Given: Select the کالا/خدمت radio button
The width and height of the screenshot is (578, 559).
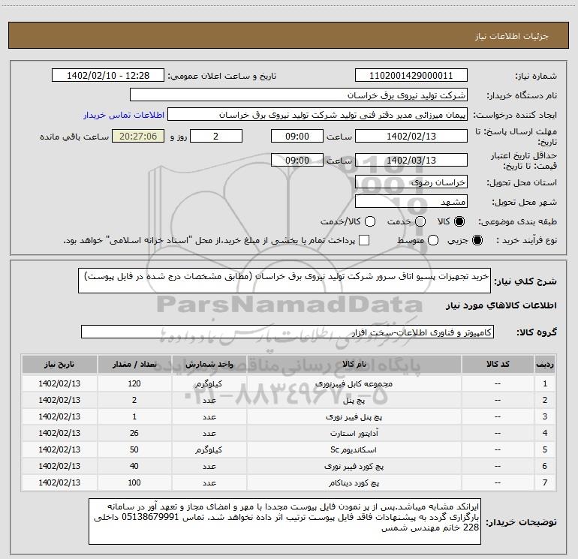Looking at the screenshot, I should pyautogui.click(x=370, y=221).
